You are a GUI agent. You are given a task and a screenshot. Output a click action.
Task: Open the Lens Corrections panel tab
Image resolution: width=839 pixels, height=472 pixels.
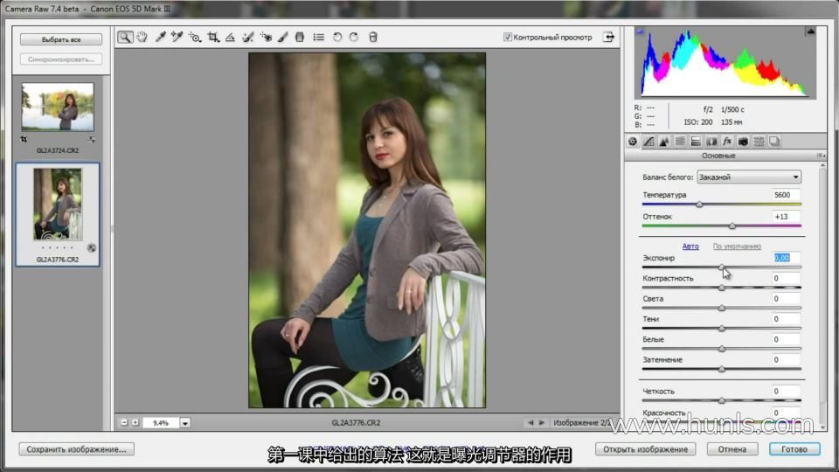click(711, 142)
